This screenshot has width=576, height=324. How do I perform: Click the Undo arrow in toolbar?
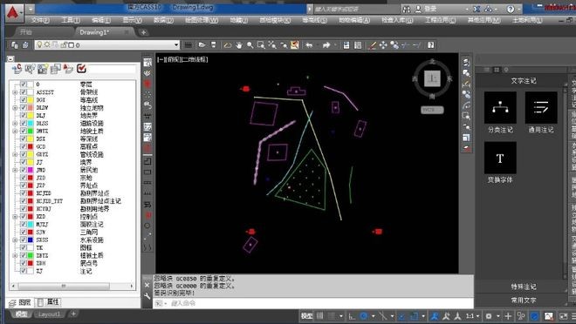click(309, 45)
